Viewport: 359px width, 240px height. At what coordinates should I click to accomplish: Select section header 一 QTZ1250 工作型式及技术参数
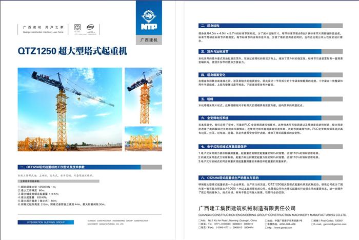click(67, 167)
